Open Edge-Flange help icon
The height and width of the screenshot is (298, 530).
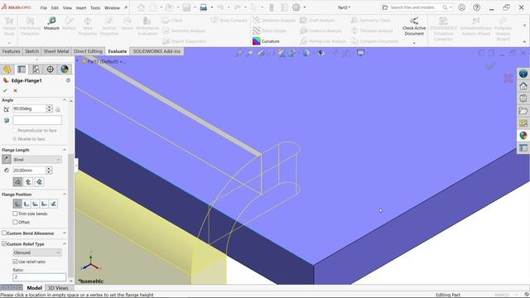68,80
